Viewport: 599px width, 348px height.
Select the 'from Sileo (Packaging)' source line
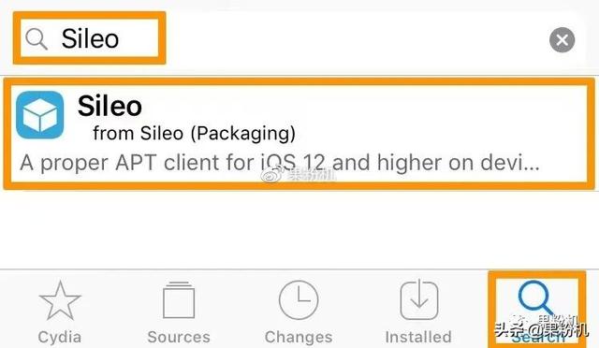[194, 134]
